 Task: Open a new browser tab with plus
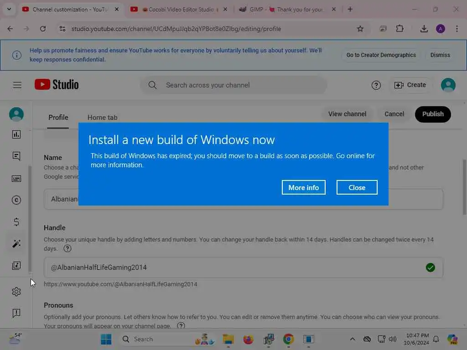tap(350, 9)
